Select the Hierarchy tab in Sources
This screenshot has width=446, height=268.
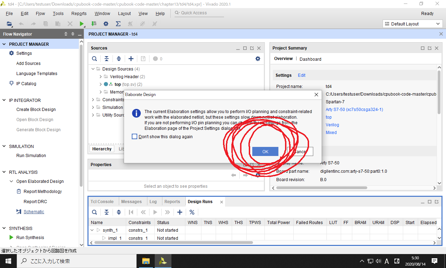pos(102,149)
